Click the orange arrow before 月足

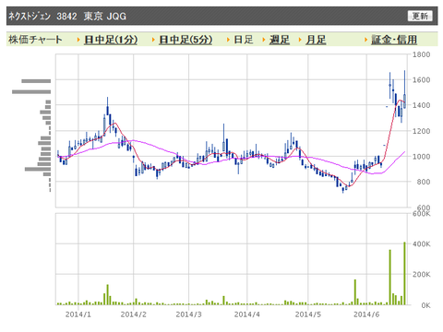click(x=300, y=40)
